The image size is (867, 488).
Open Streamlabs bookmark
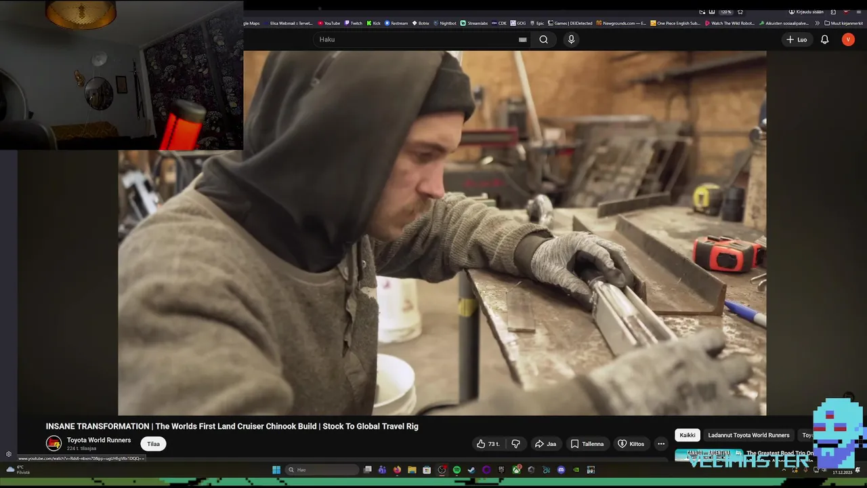(474, 23)
